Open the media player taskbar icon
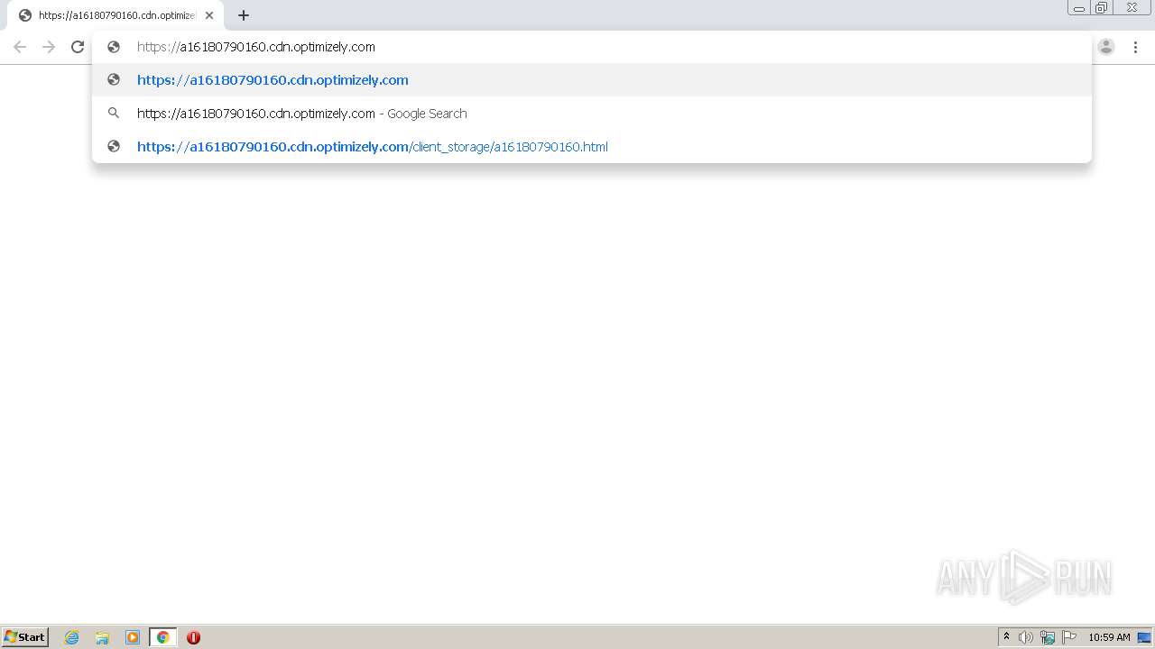This screenshot has height=649, width=1155. [x=133, y=637]
